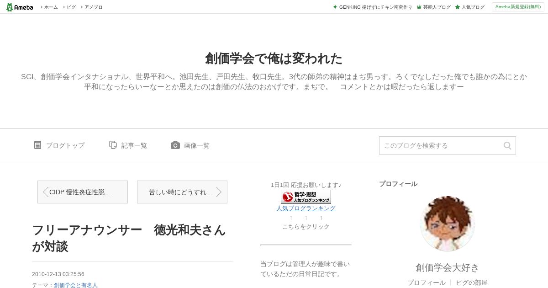Click the profile avatar image
Screen dimensions: 548x288
[448, 224]
